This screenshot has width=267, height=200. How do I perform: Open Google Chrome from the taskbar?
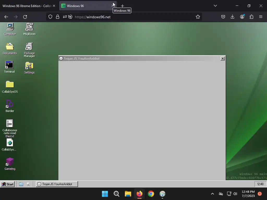click(151, 194)
